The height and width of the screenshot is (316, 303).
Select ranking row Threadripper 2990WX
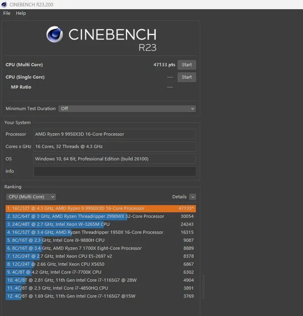pos(101,216)
